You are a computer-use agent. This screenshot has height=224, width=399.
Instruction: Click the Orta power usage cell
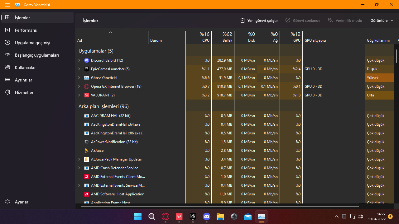[x=379, y=95]
